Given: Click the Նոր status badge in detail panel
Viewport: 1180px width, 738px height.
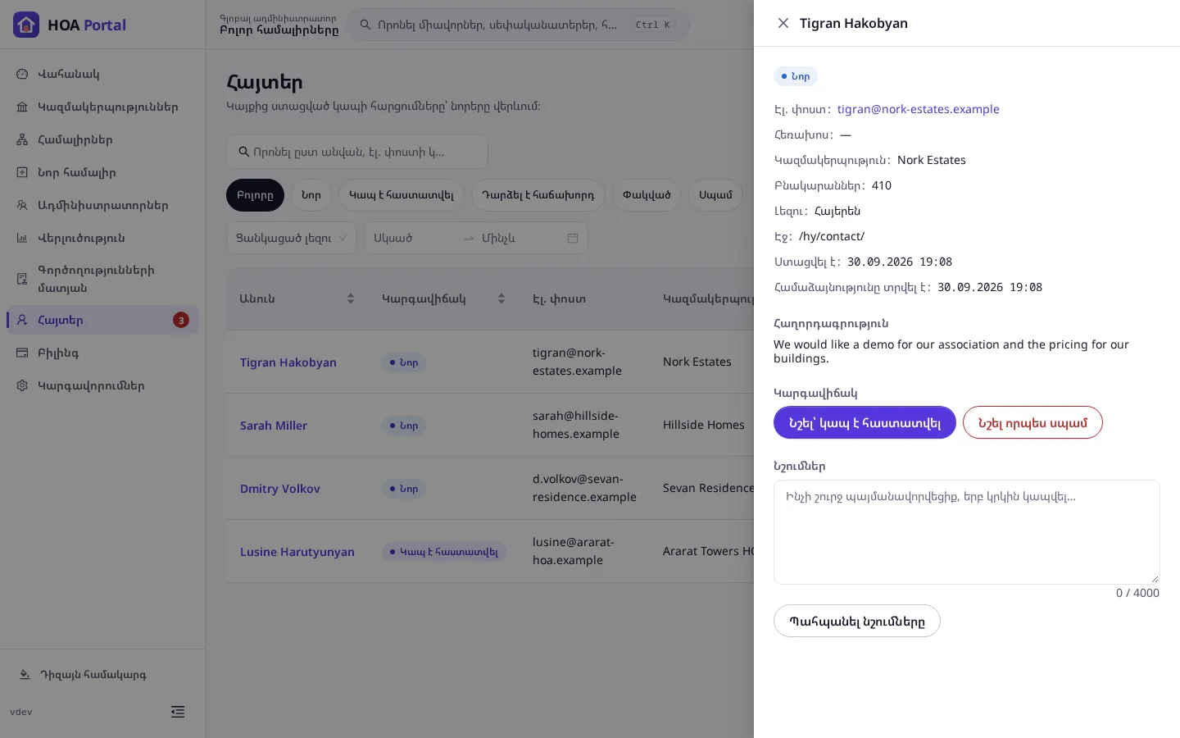Looking at the screenshot, I should tap(796, 76).
